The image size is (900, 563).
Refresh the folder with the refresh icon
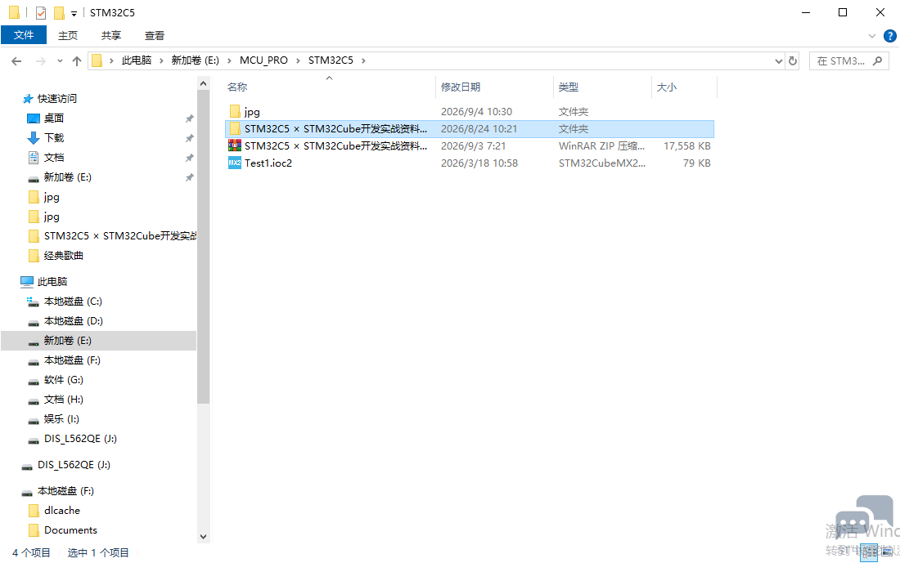tap(793, 60)
